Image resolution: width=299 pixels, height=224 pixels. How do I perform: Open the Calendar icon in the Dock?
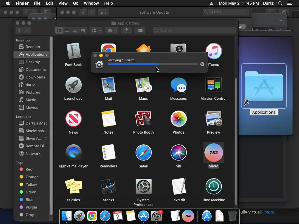(118, 216)
